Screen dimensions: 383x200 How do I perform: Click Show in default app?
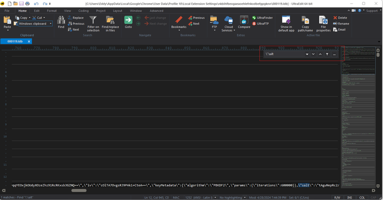286,24
